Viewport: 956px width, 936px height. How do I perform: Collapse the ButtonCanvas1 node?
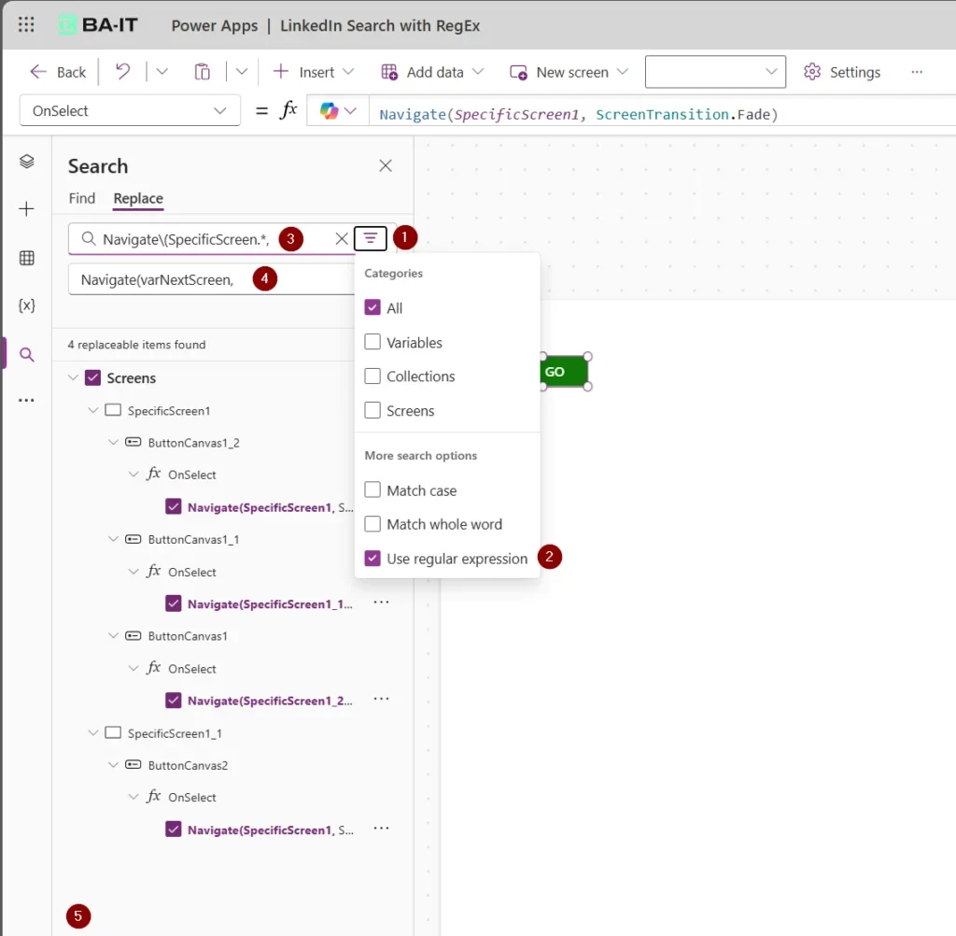(x=113, y=636)
